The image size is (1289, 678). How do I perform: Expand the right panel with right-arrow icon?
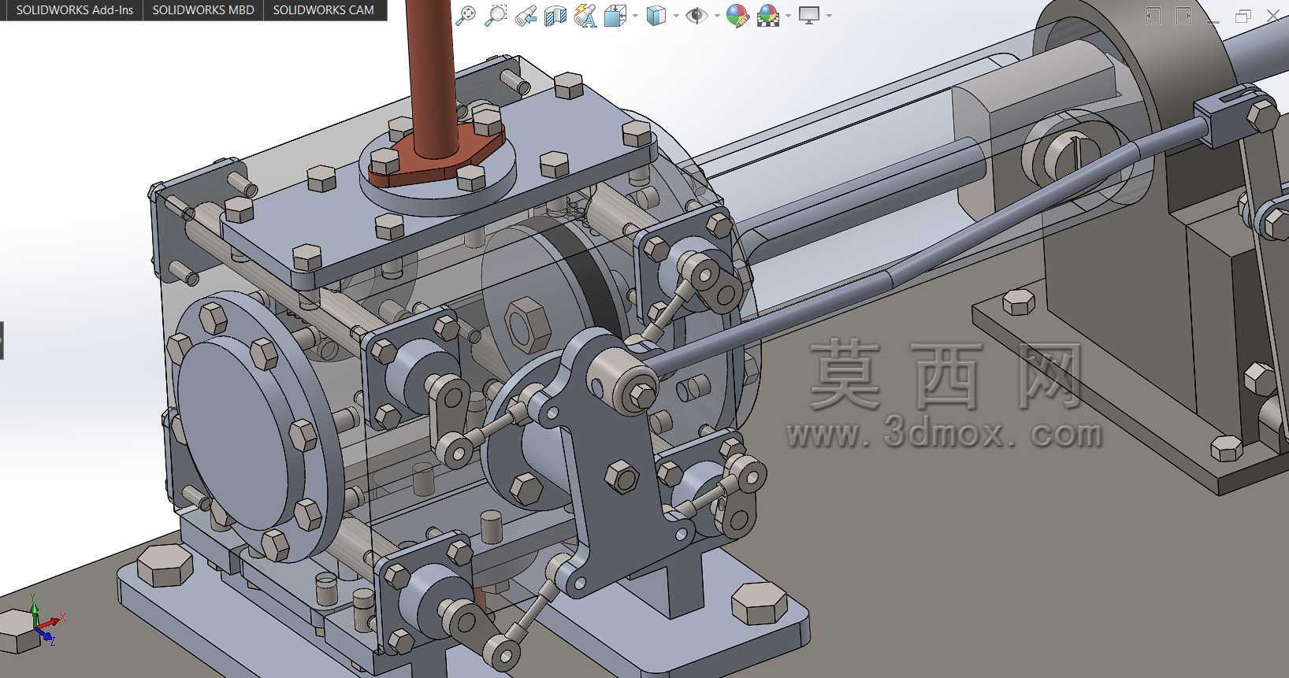click(1183, 16)
